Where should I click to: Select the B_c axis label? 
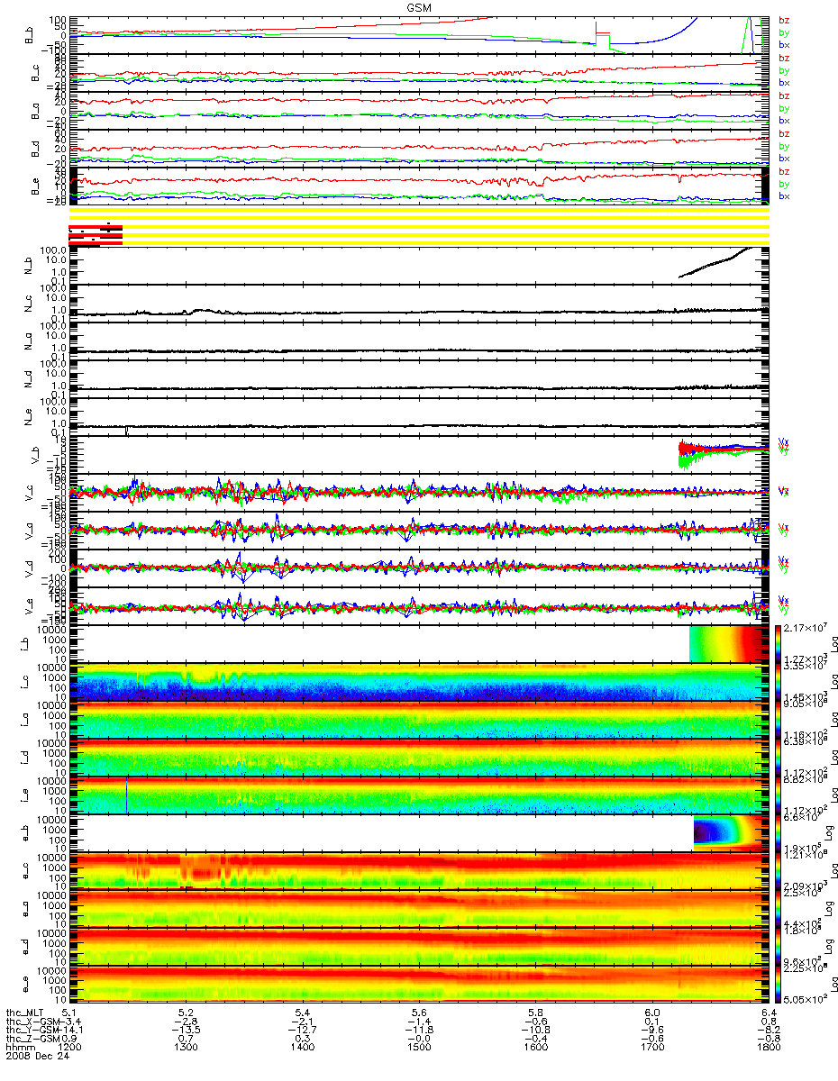37,73
